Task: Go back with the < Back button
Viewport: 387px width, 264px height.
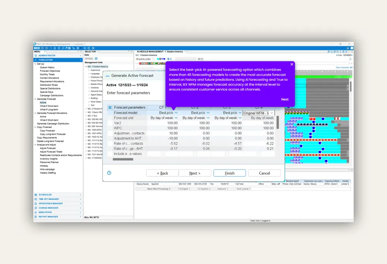Action: pos(162,173)
